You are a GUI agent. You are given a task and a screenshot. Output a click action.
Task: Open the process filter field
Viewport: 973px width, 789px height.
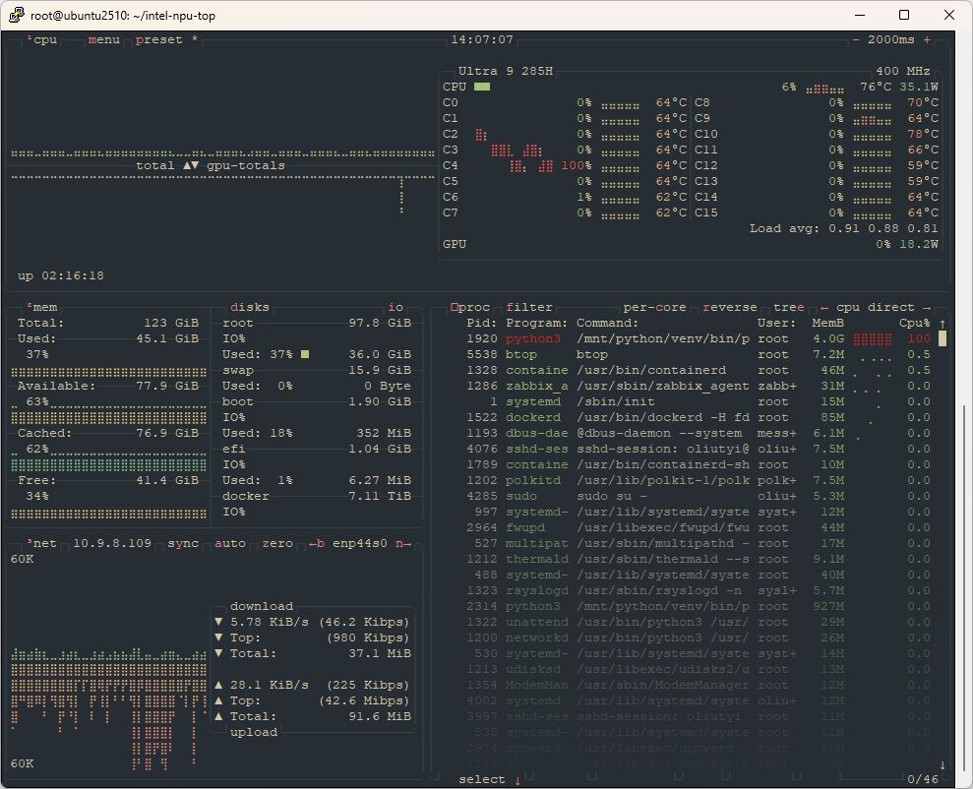[529, 307]
